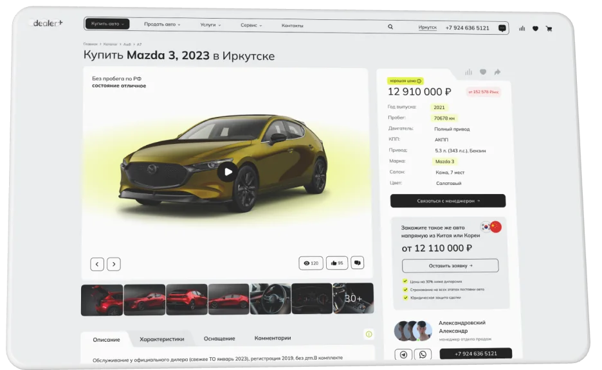This screenshot has height=370, width=602.
Task: Open steering wheel interior thumbnail
Action: click(x=270, y=299)
